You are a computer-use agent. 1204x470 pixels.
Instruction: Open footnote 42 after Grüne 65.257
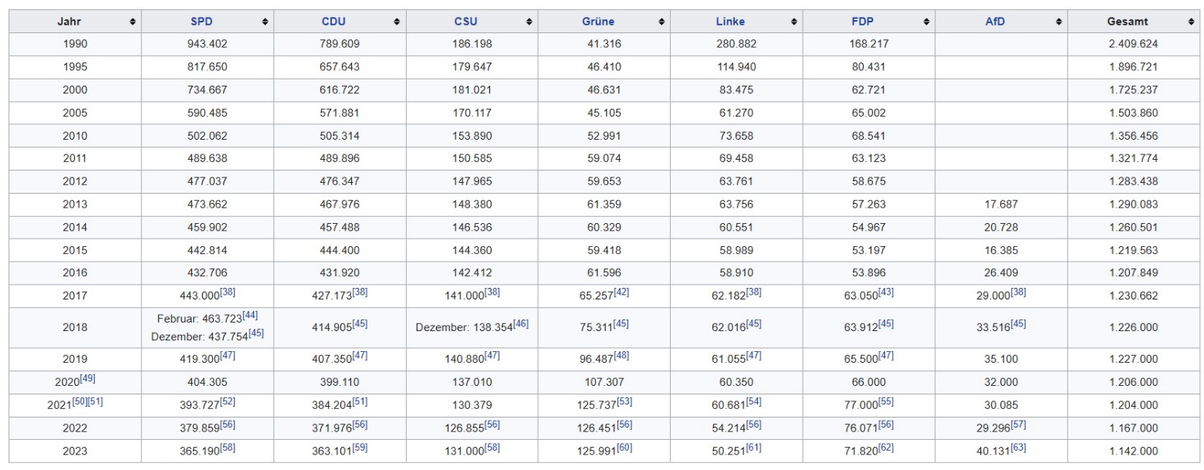click(x=621, y=294)
